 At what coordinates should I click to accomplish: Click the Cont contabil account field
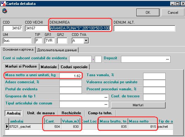pyautogui.click(x=80, y=59)
